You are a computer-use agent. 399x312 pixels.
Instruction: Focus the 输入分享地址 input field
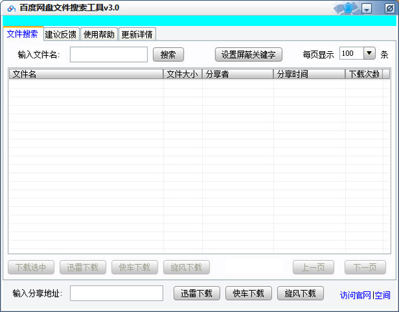[x=116, y=293]
